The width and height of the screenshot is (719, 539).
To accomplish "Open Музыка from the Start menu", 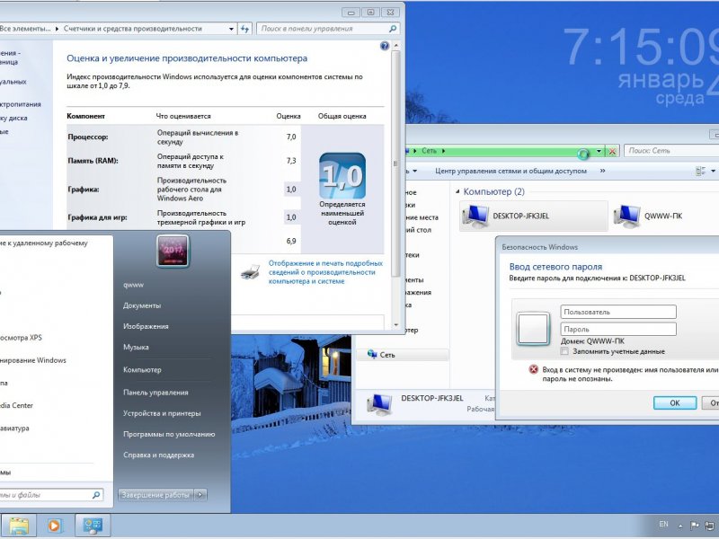I will click(136, 347).
